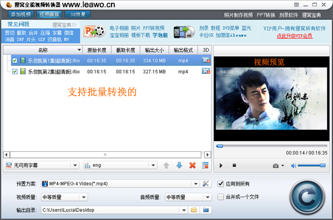Image resolution: width=333 pixels, height=220 pixels.
Task: Click the video preview thumbnail
Action: (x=271, y=99)
